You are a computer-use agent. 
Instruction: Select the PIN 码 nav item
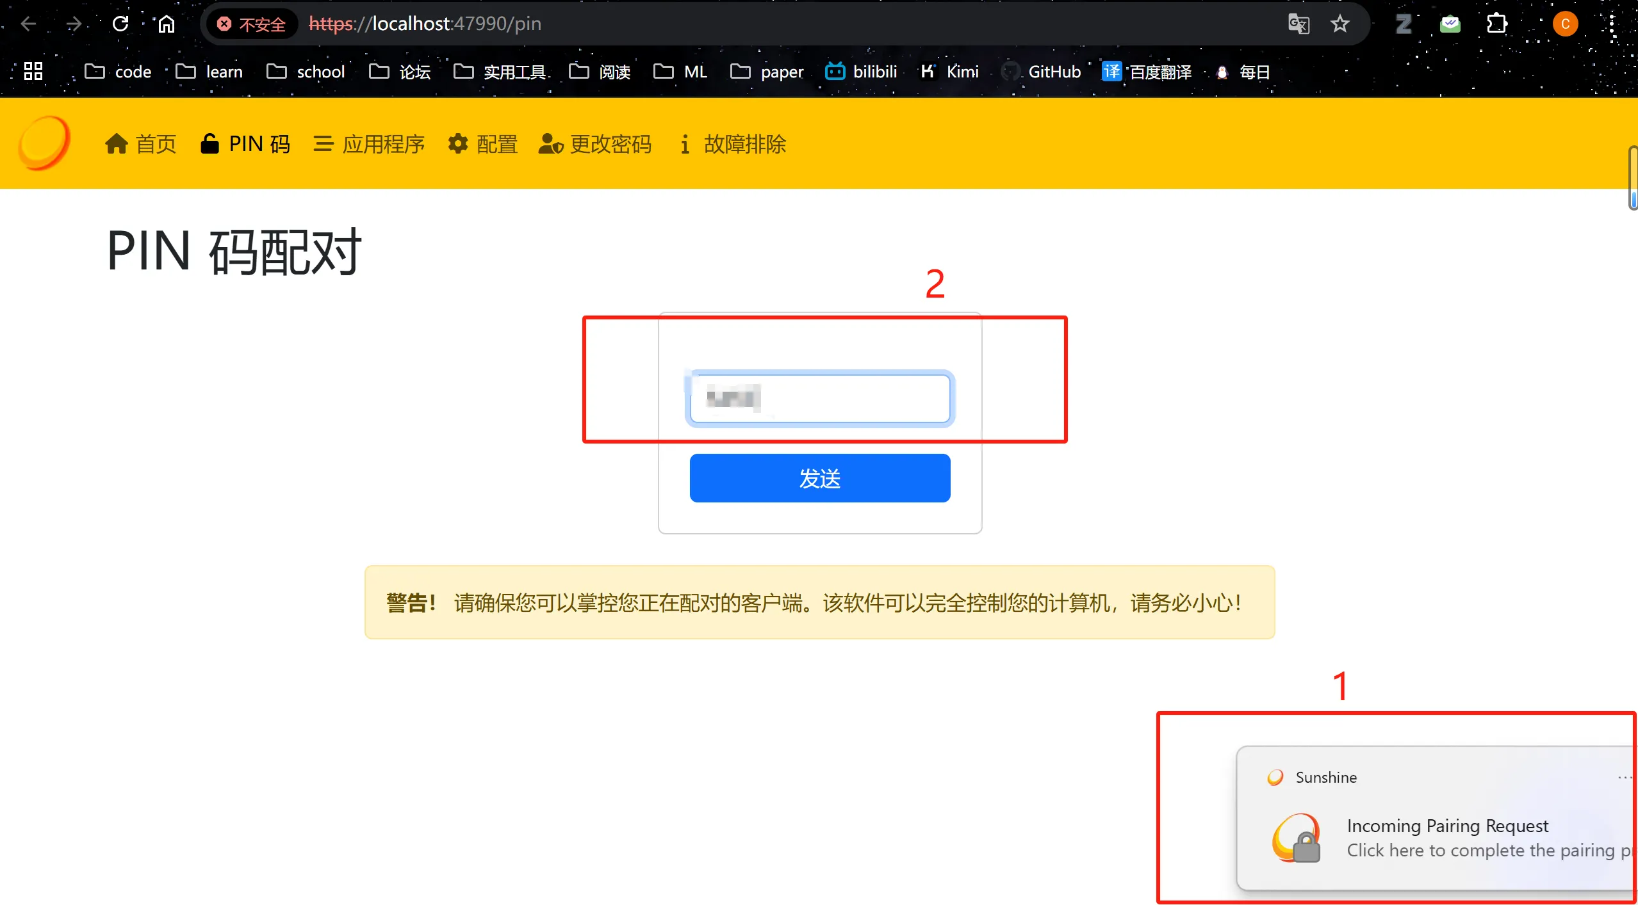point(245,144)
